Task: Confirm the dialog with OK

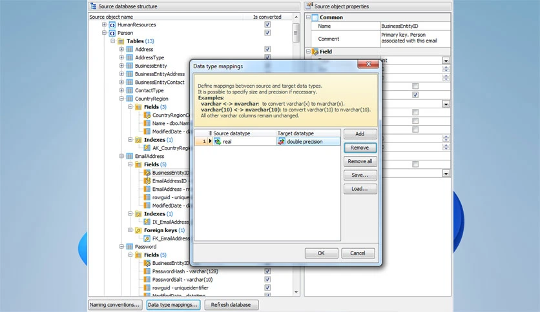Action: 321,253
